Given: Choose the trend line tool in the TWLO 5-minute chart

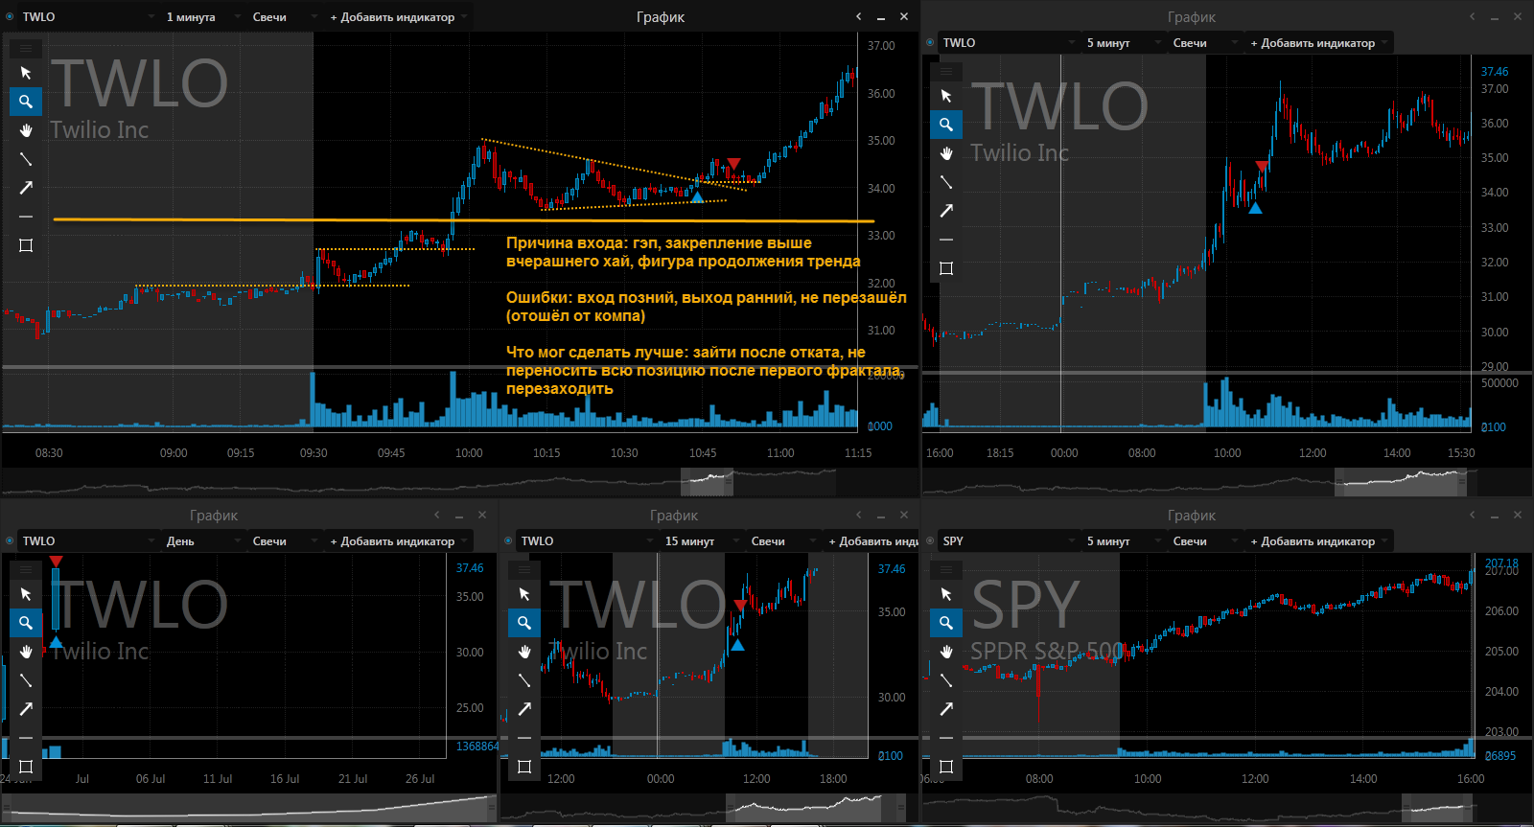Looking at the screenshot, I should (946, 182).
